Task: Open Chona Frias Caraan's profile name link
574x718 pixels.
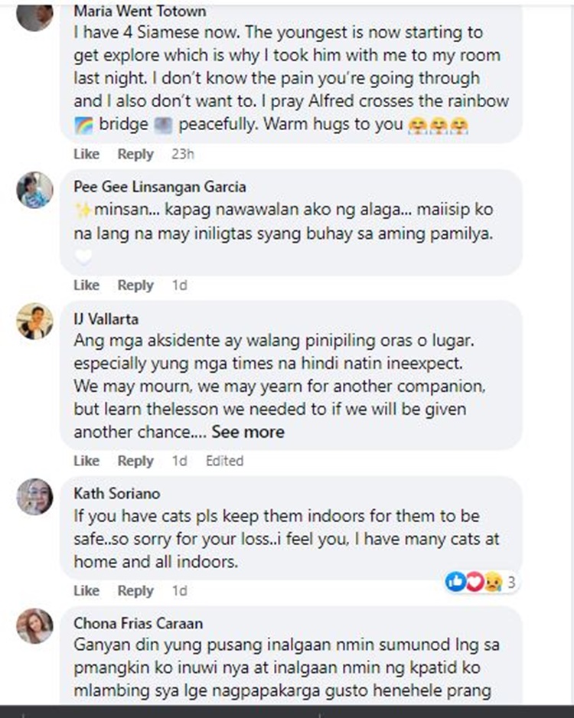Action: click(x=139, y=624)
